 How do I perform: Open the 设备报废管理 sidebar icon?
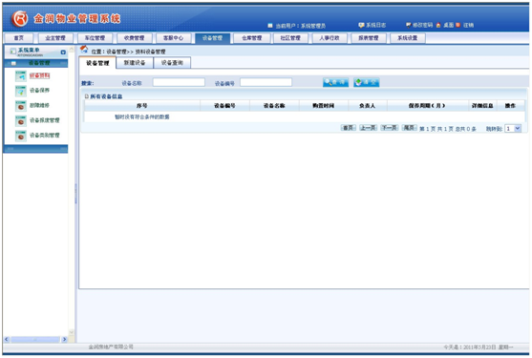pyautogui.click(x=21, y=120)
